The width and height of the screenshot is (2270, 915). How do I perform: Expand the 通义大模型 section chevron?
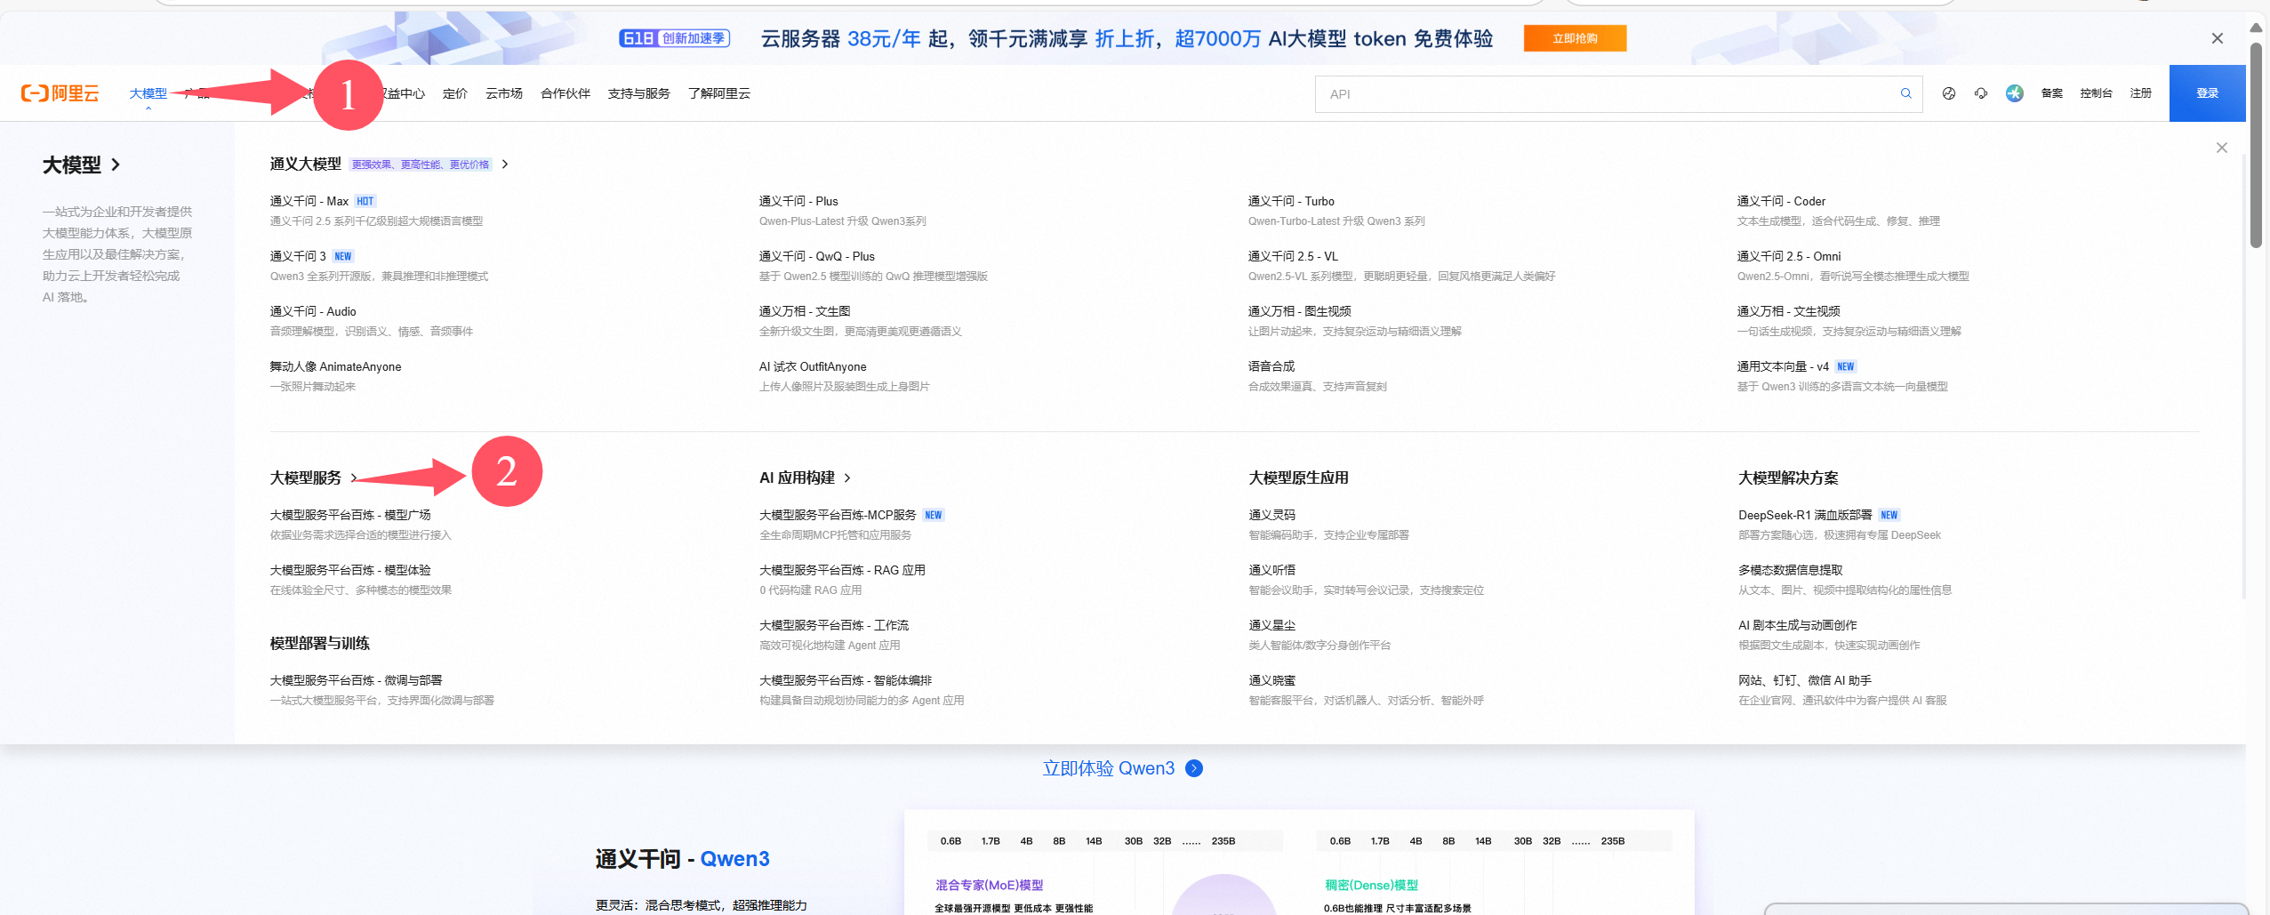click(x=505, y=165)
